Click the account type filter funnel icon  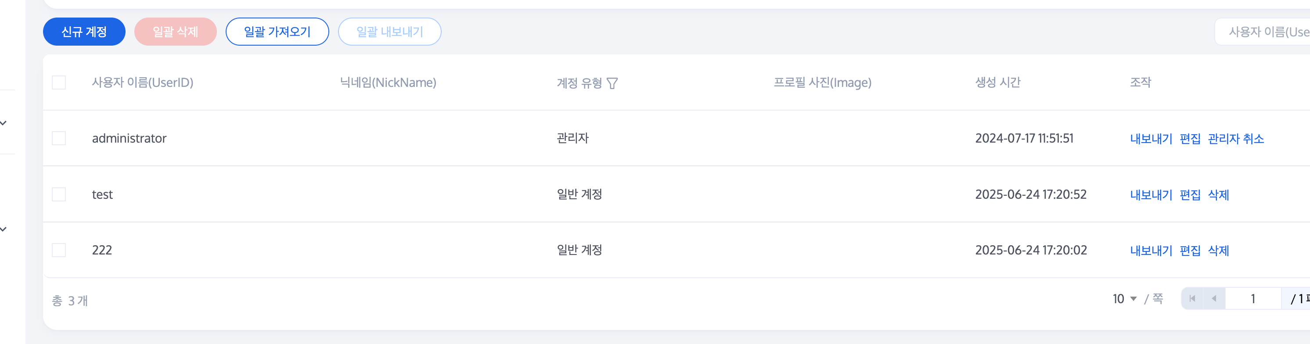coord(612,83)
